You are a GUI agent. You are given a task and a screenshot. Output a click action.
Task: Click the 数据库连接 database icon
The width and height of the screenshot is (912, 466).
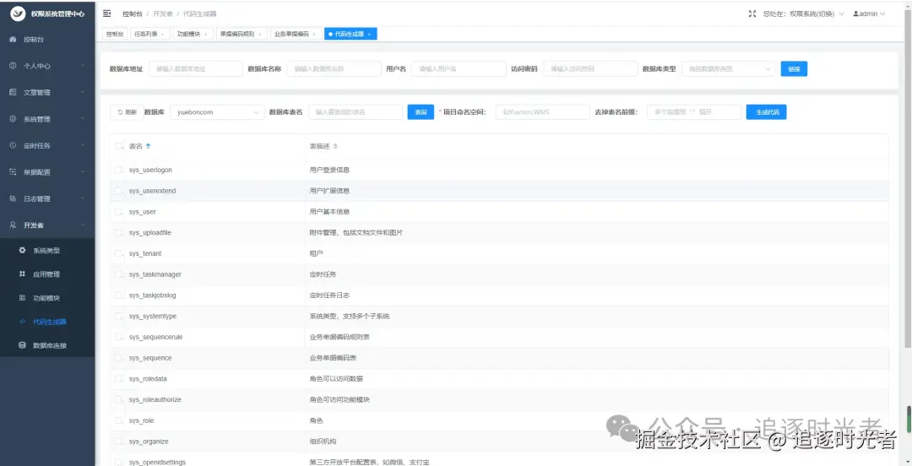[x=22, y=345]
